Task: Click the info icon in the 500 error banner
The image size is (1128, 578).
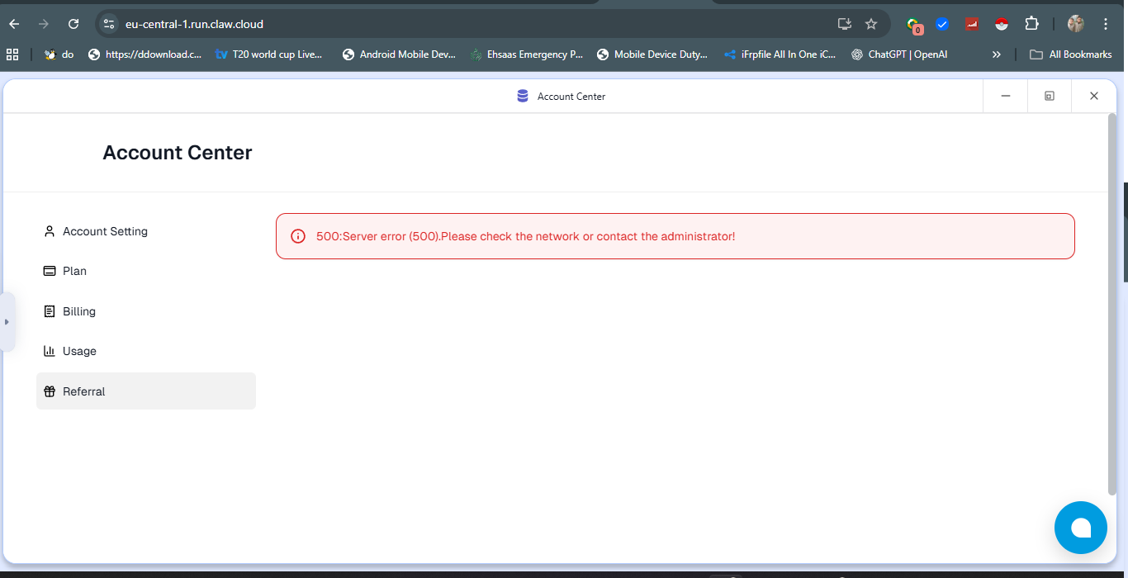Action: 297,236
